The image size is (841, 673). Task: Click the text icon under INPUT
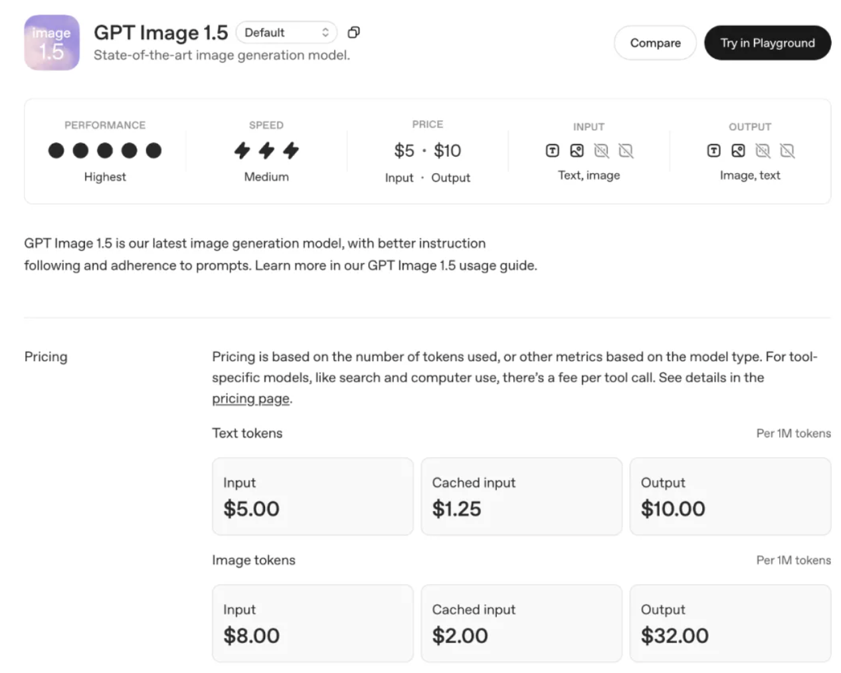pos(552,151)
